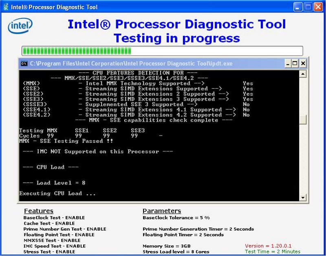Screen dimensions: 326x256
Task: Click the "--- CPU Load ---" console line
Action: coord(51,167)
